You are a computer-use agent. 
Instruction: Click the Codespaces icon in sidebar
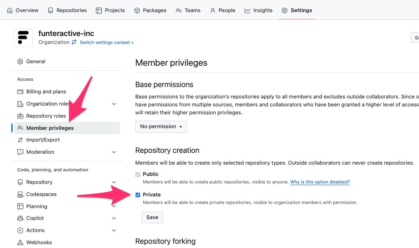(x=20, y=194)
